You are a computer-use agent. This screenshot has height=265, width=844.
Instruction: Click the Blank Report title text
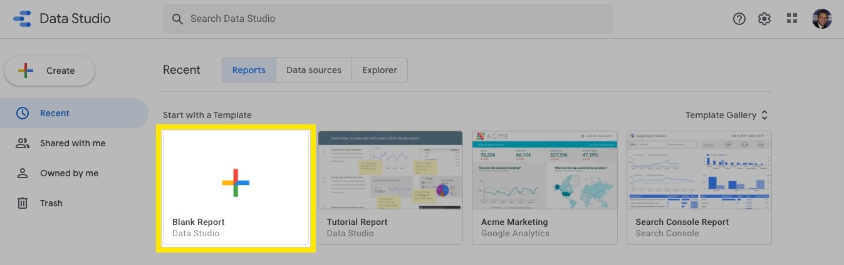click(199, 222)
